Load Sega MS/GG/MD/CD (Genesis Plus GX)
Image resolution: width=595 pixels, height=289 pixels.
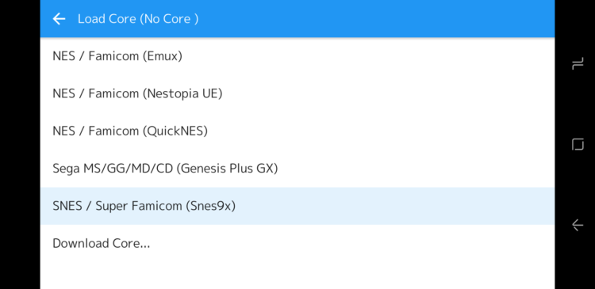click(297, 168)
